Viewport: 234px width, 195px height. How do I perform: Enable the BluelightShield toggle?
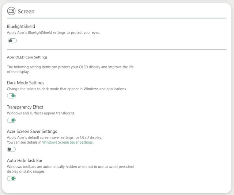[12, 41]
